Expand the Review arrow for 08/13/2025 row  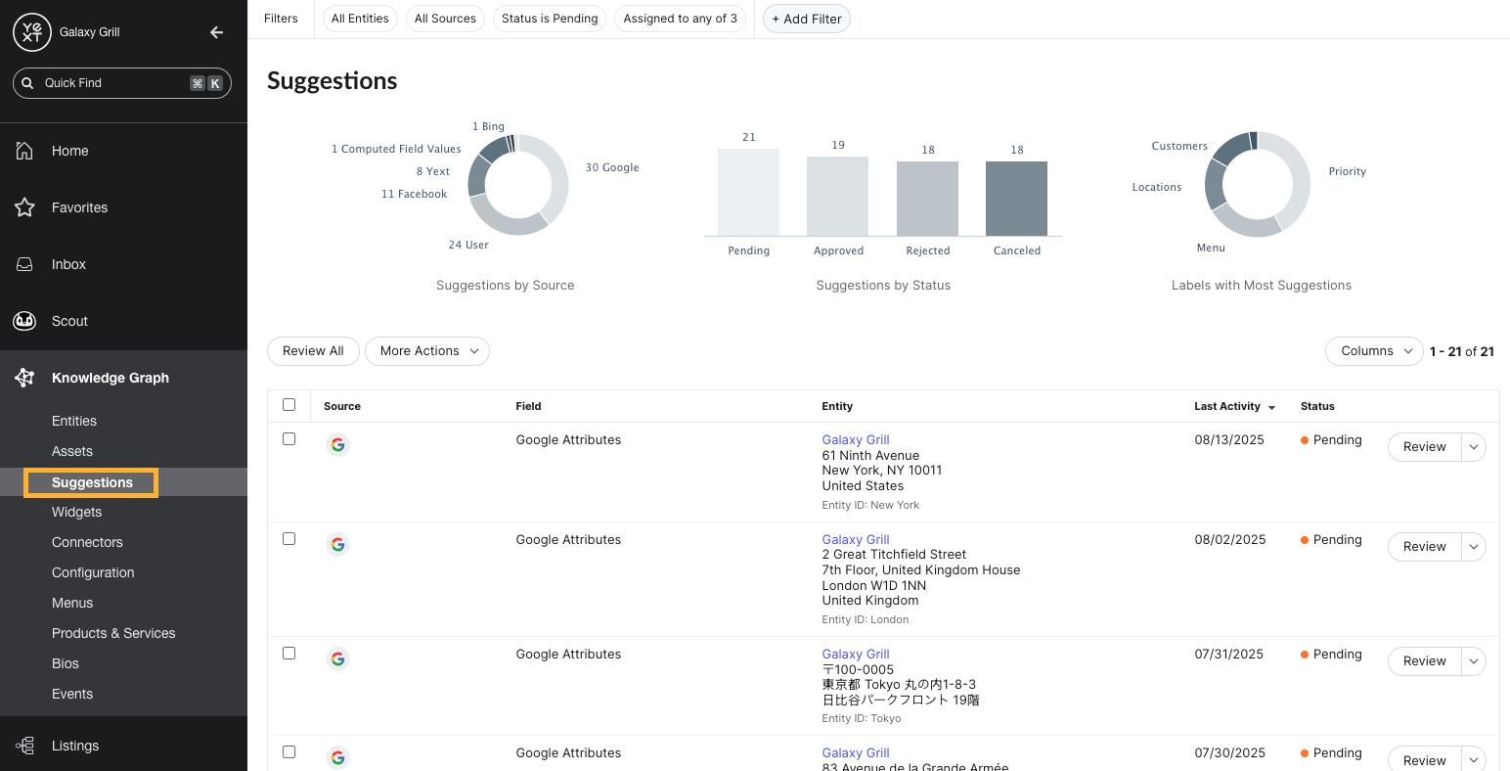(1473, 447)
